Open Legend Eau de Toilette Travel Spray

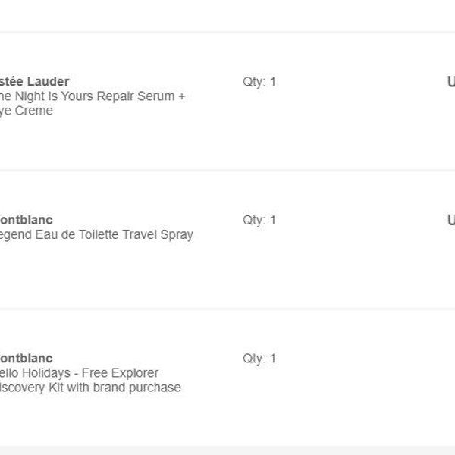point(96,234)
